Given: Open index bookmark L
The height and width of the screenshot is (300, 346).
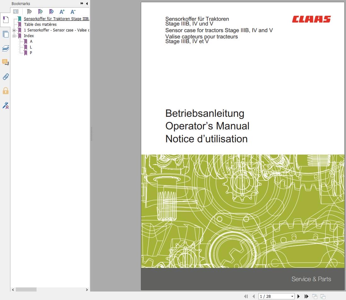Looking at the screenshot, I should (31, 47).
